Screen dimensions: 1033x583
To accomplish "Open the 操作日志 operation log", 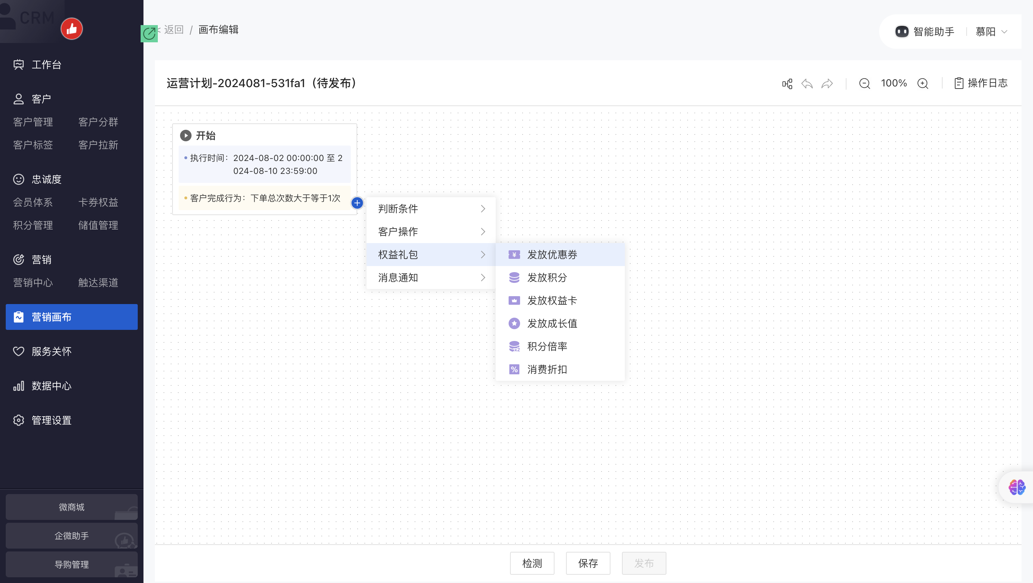I will (x=981, y=83).
